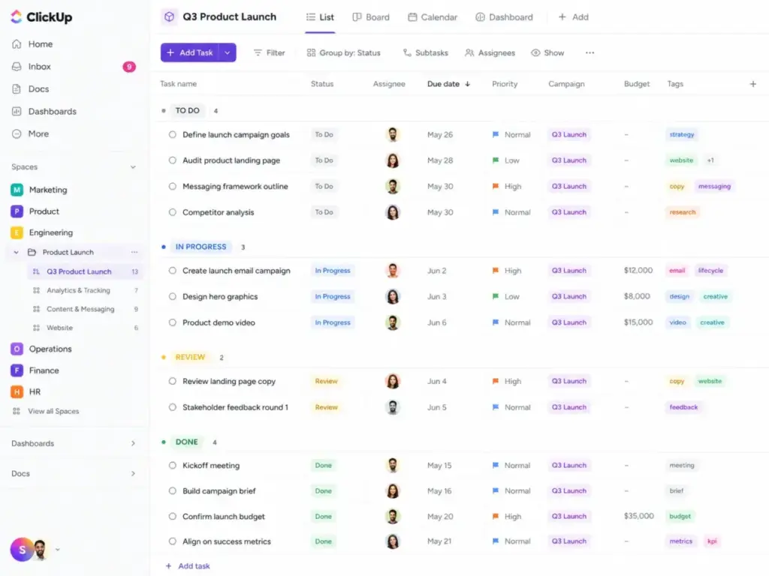Mark Messaging framework outline complete
Image resolution: width=769 pixels, height=576 pixels.
[172, 187]
